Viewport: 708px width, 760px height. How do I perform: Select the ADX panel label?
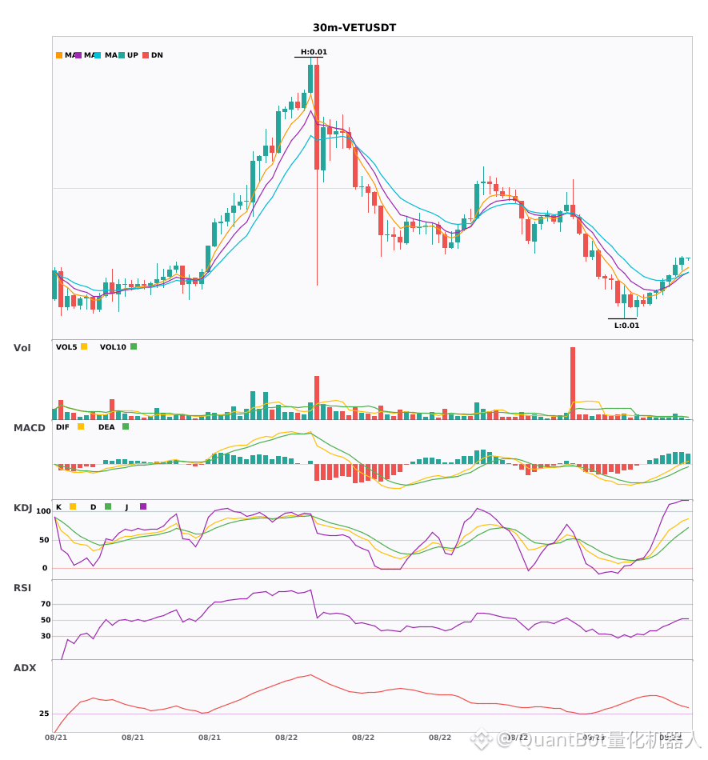coord(25,668)
